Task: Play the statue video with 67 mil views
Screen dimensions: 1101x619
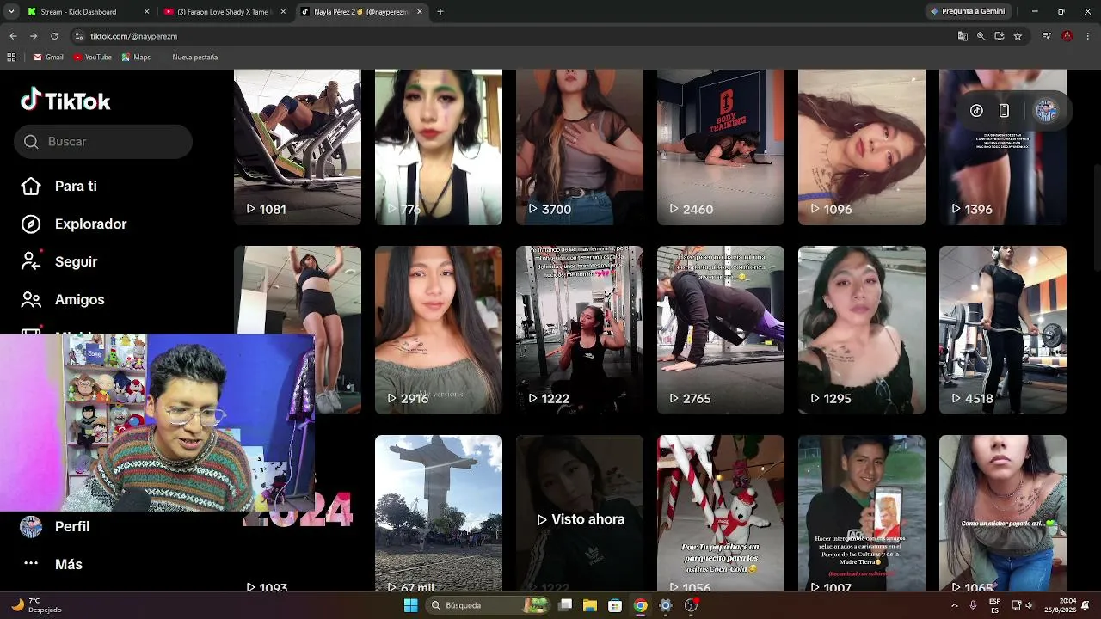Action: coord(439,513)
